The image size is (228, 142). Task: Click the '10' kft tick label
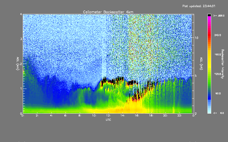pyautogui.click(x=196, y=38)
